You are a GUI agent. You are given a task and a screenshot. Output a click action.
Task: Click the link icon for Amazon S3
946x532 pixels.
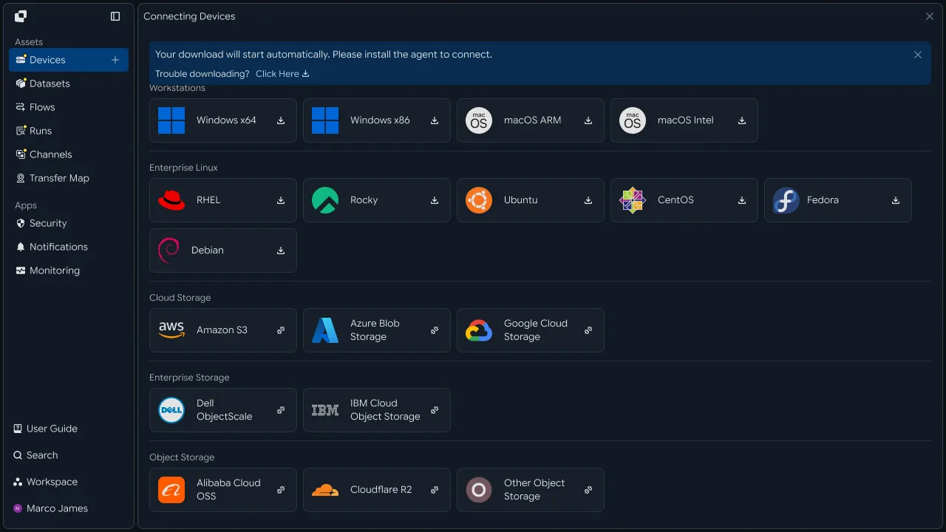click(x=281, y=330)
